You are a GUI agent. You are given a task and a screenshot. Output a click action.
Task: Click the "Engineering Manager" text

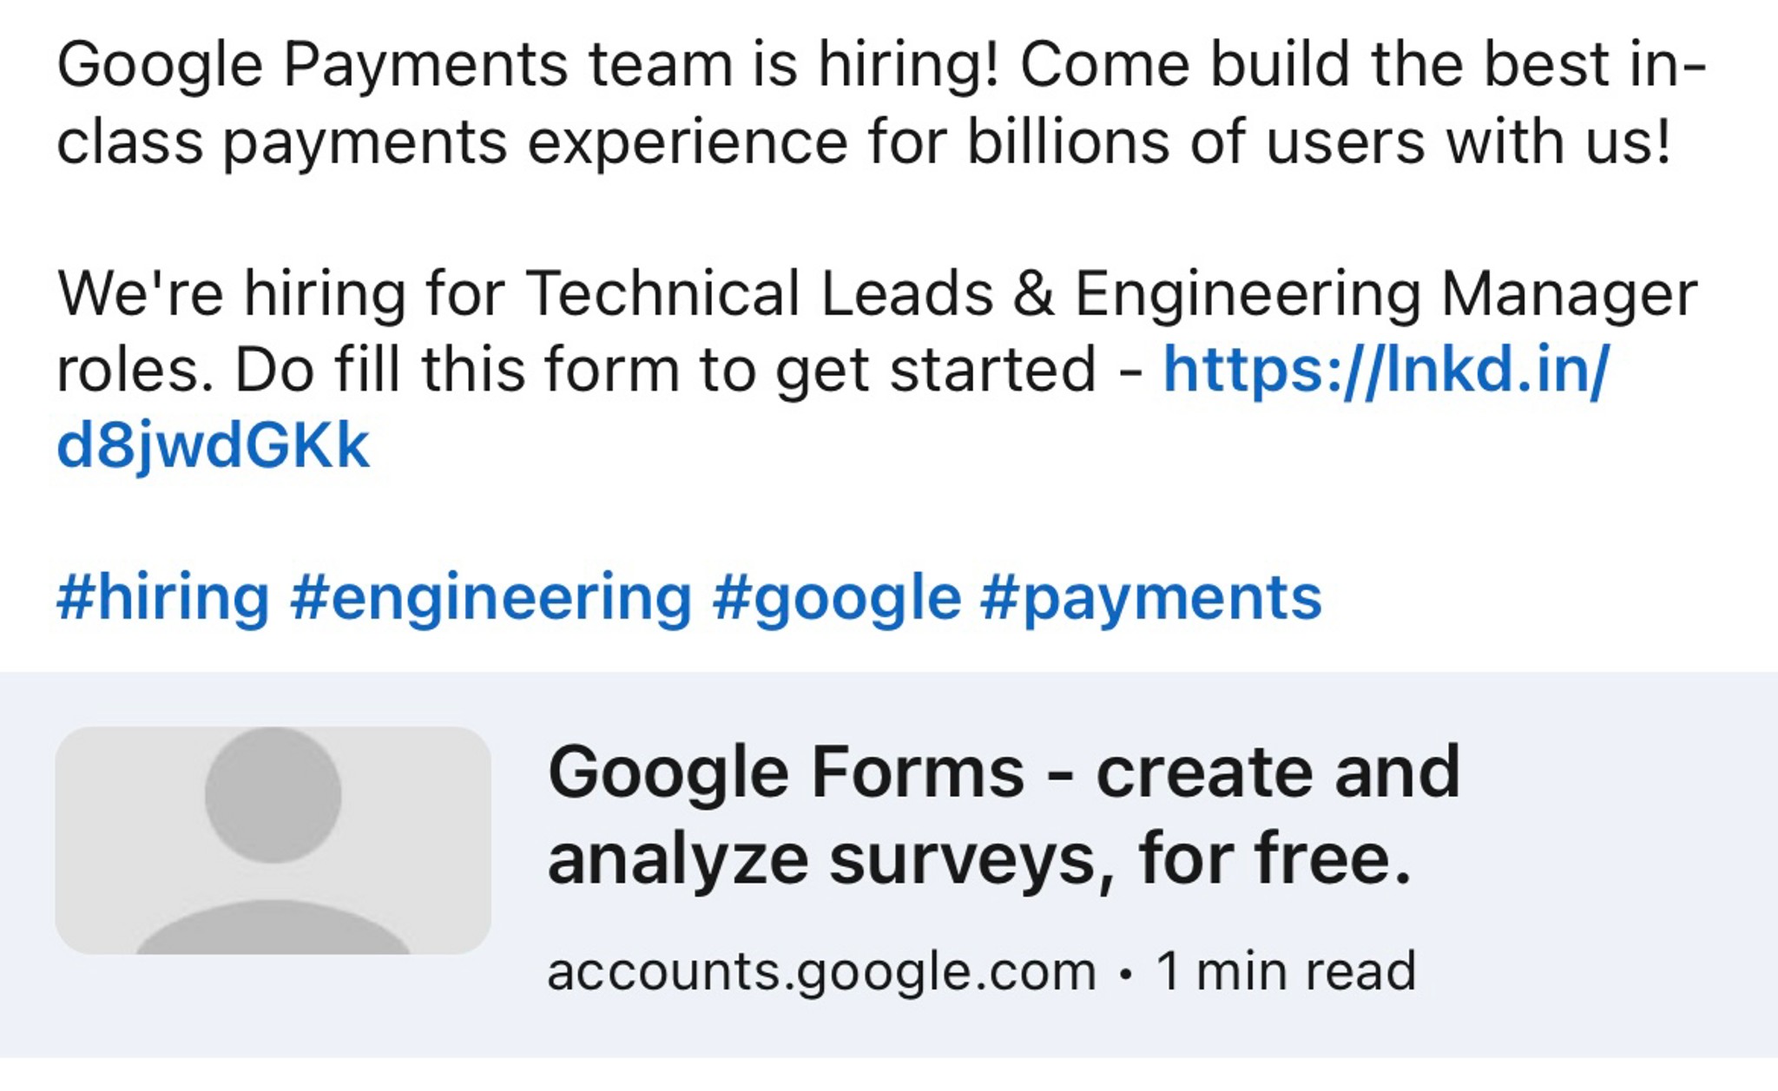(x=1386, y=293)
